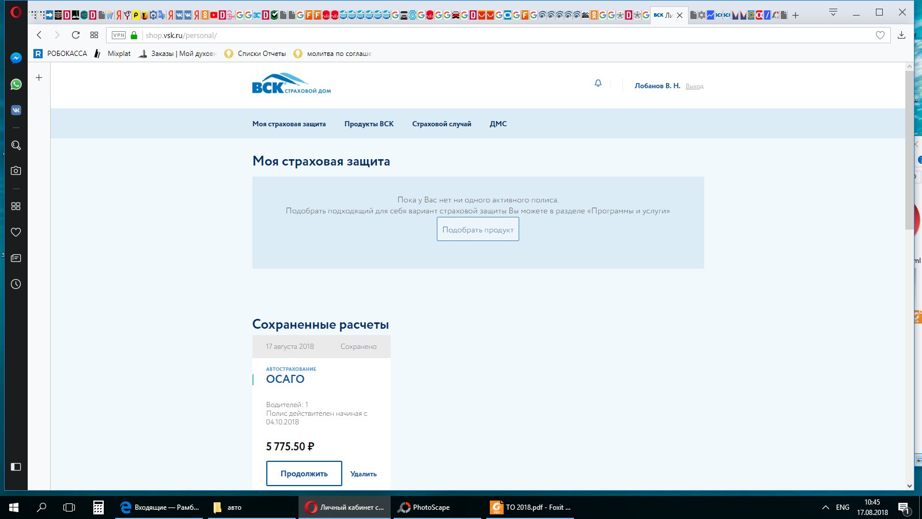
Task: Open WhatsApp in Opera sidebar
Action: pos(16,84)
